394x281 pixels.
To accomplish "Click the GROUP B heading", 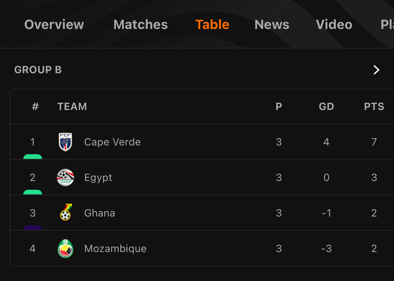I will (x=38, y=70).
